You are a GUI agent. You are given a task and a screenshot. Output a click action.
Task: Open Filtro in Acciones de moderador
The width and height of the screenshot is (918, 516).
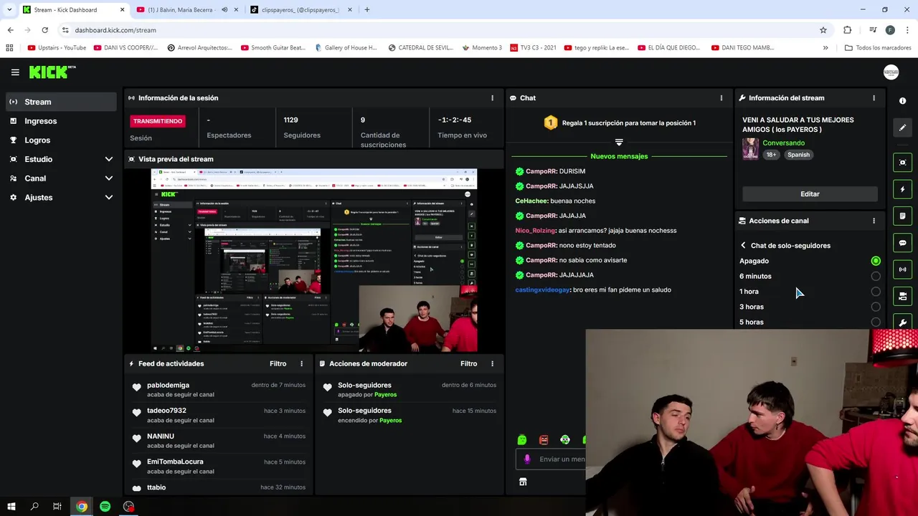click(469, 364)
